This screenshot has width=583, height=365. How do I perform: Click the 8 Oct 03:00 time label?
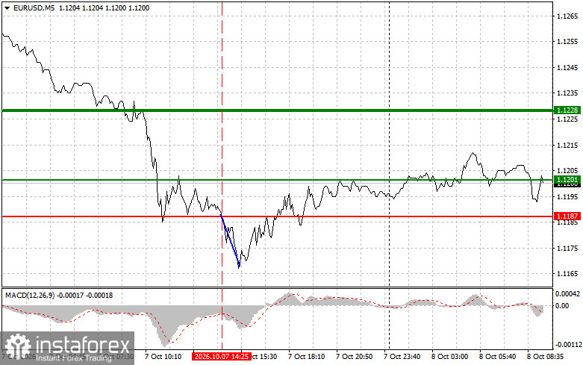point(449,357)
